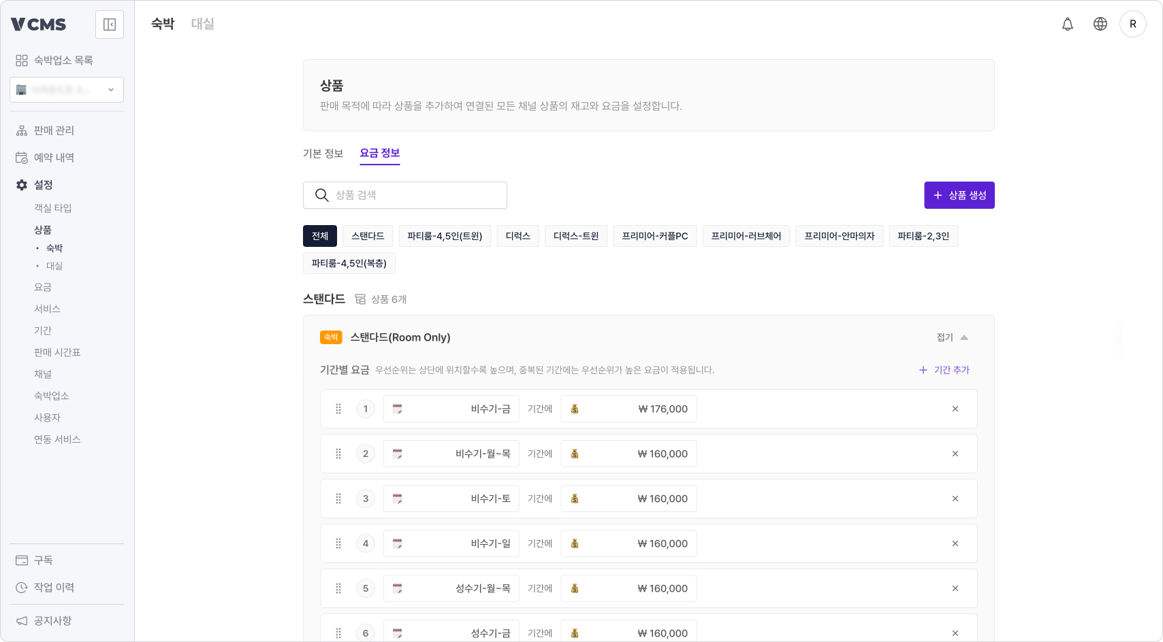
Task: Open 요금 settings item
Action: point(43,287)
